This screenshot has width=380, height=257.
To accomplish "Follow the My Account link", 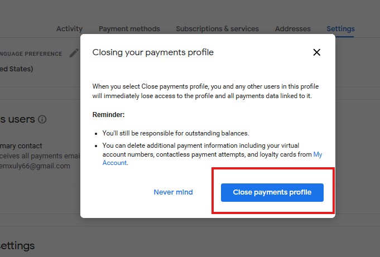I will (318, 154).
